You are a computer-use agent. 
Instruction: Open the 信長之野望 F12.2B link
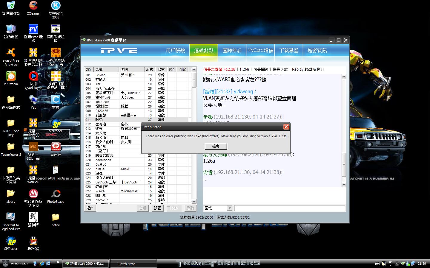(219, 69)
